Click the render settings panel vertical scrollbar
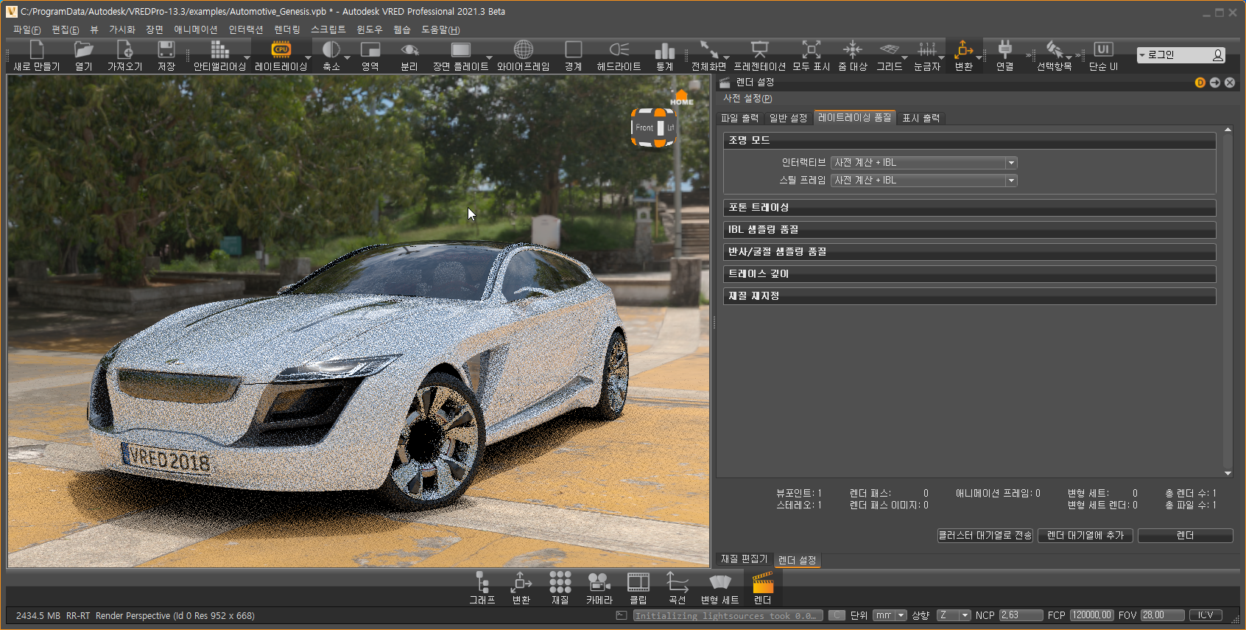 coord(1228,302)
